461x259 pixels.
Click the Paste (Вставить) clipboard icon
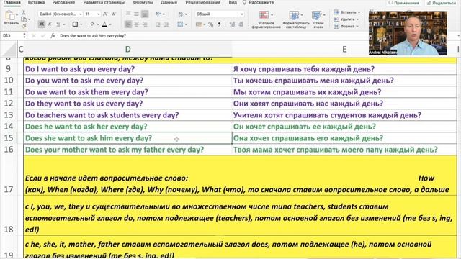click(9, 15)
